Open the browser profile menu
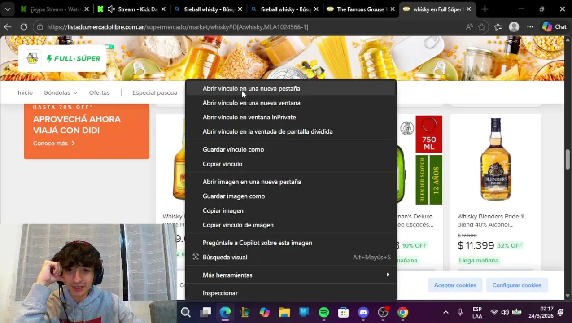The height and width of the screenshot is (323, 572). (x=514, y=27)
